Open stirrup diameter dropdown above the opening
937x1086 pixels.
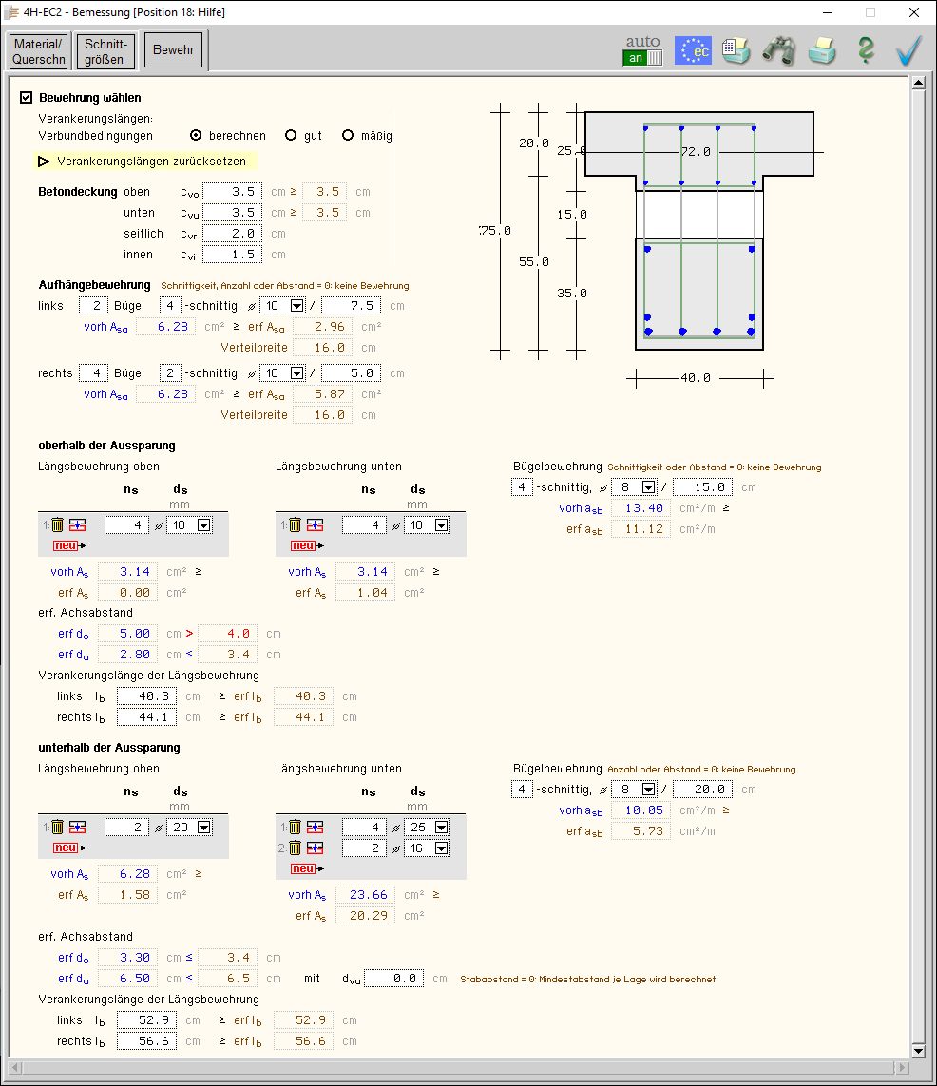(648, 487)
